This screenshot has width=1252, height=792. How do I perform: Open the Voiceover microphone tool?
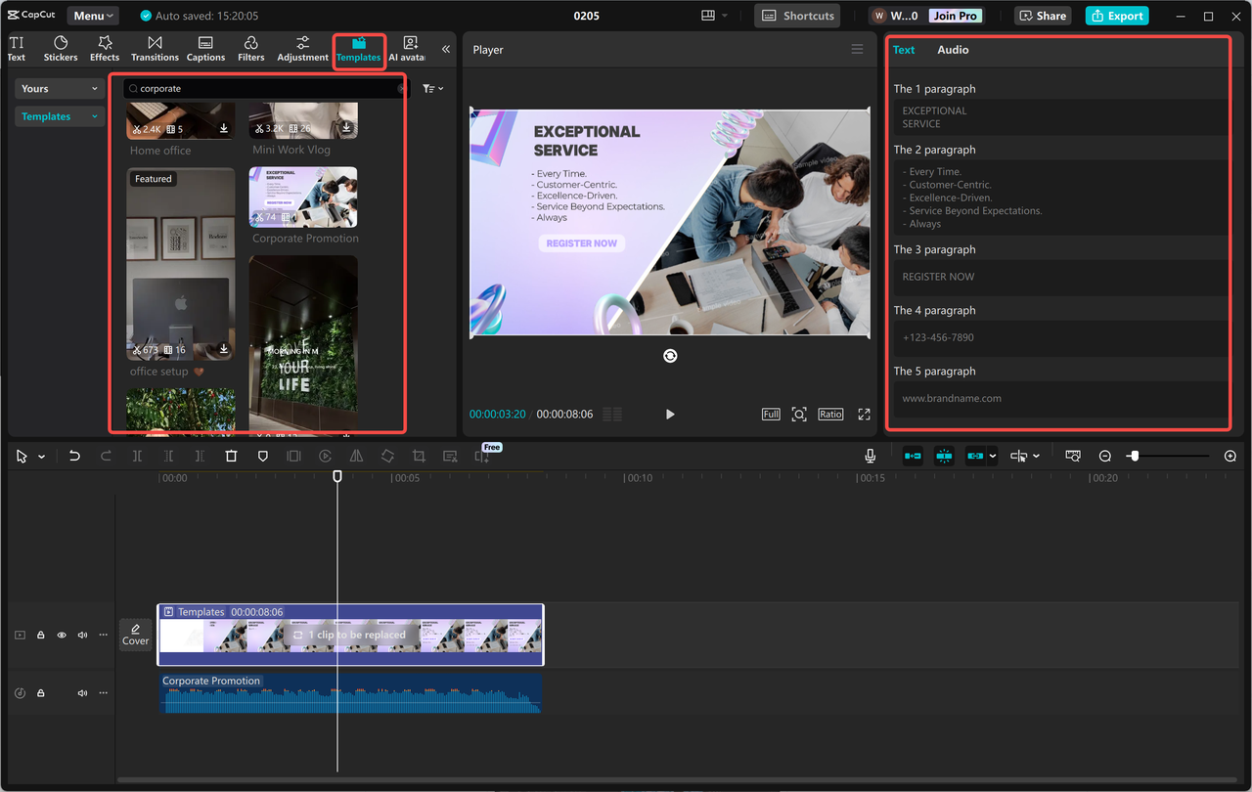coord(870,456)
